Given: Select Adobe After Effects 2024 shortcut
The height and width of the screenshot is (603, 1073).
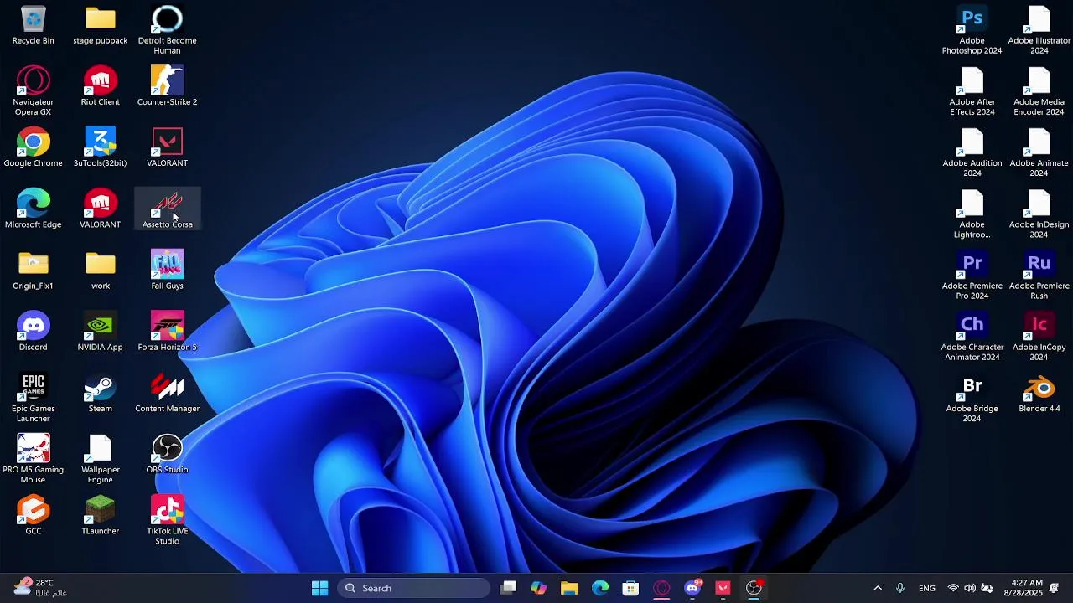Looking at the screenshot, I should tap(972, 91).
